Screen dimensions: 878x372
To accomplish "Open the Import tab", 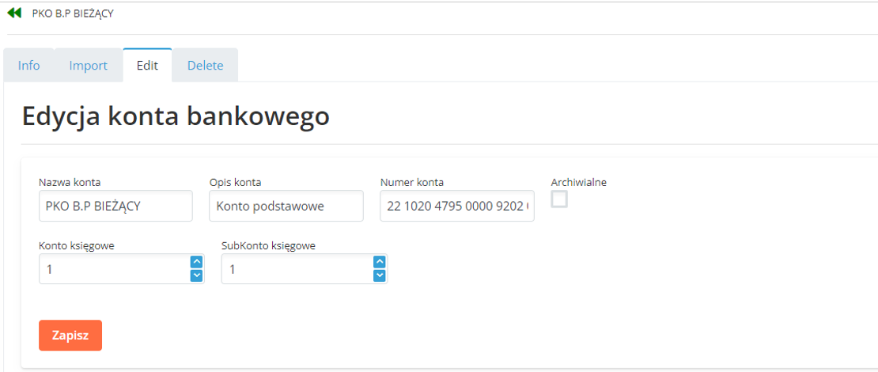I will [88, 66].
